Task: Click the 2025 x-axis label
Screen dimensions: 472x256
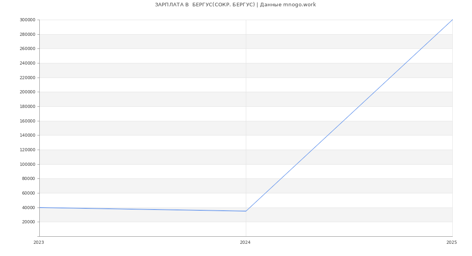Action: (452, 243)
